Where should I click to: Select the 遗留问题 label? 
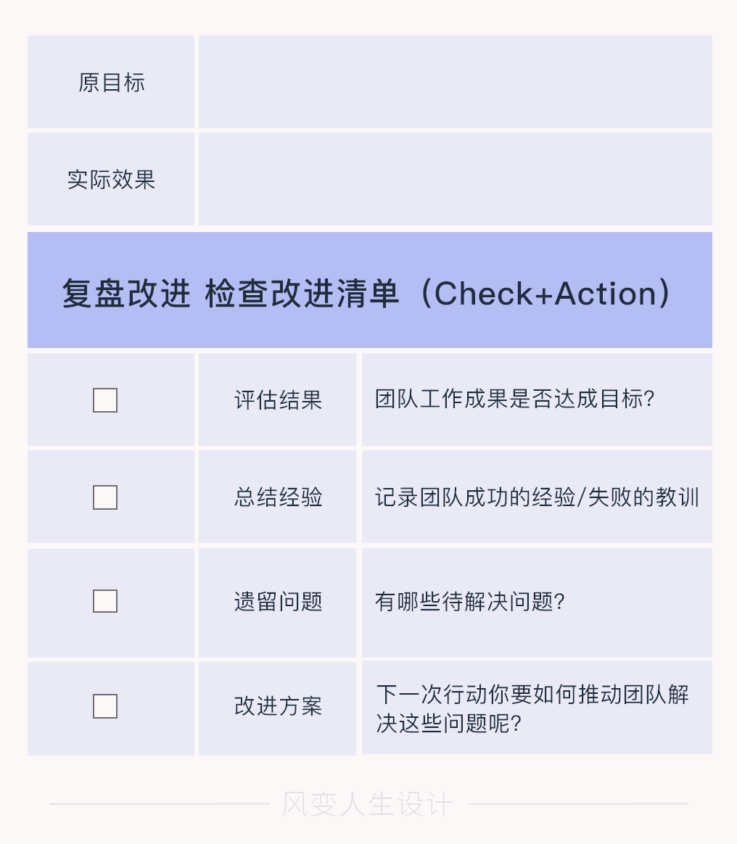coord(278,601)
